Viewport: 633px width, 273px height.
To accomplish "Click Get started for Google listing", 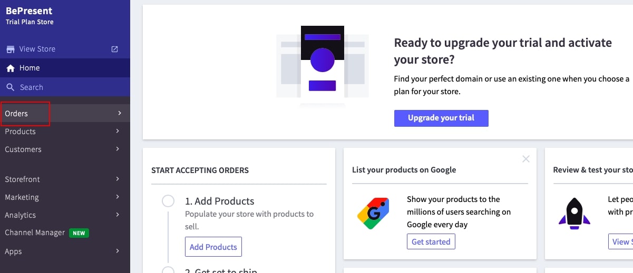I will tap(431, 241).
